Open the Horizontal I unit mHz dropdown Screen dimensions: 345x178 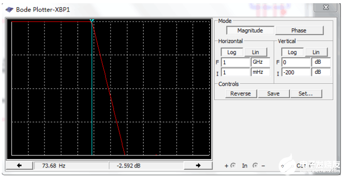coord(260,72)
